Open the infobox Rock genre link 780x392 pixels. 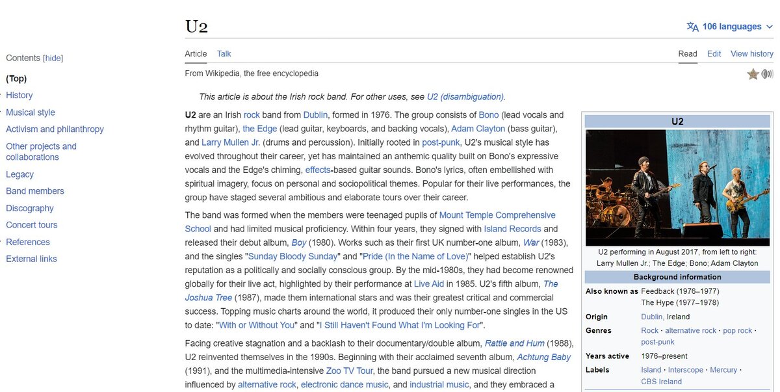tap(650, 331)
